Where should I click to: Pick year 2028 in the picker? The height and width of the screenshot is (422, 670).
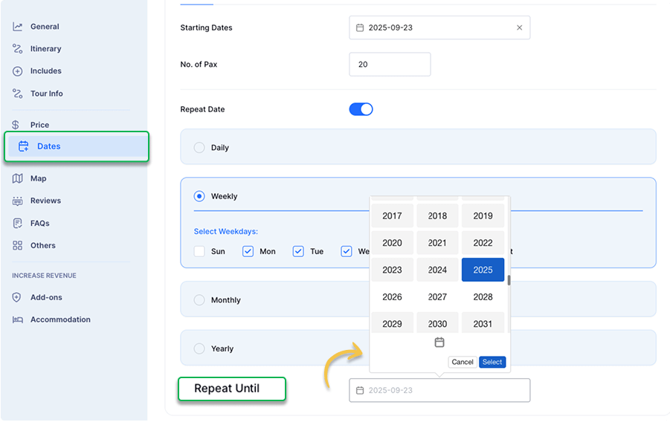click(x=483, y=297)
